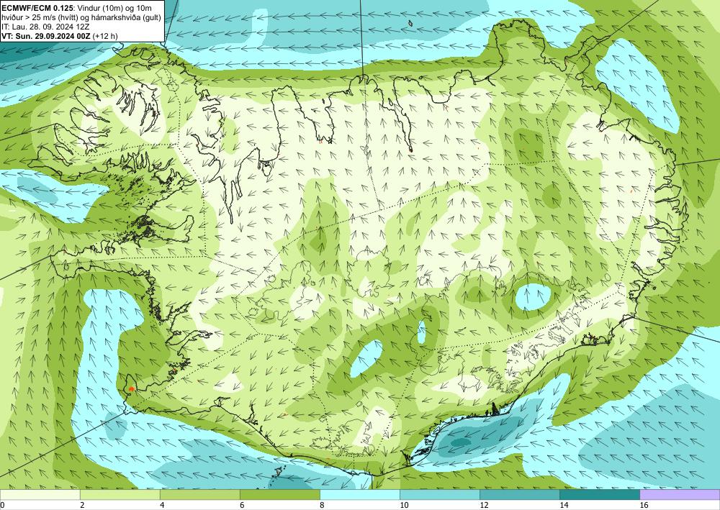720x510 pixels.
Task: Click the darker green 6–8 m/s legend segment
Action: click(279, 494)
